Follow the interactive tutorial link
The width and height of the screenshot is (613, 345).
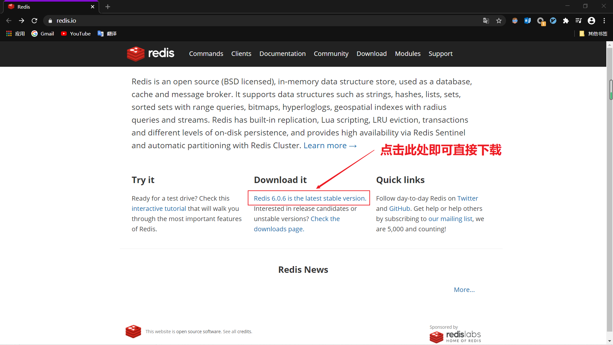point(159,209)
